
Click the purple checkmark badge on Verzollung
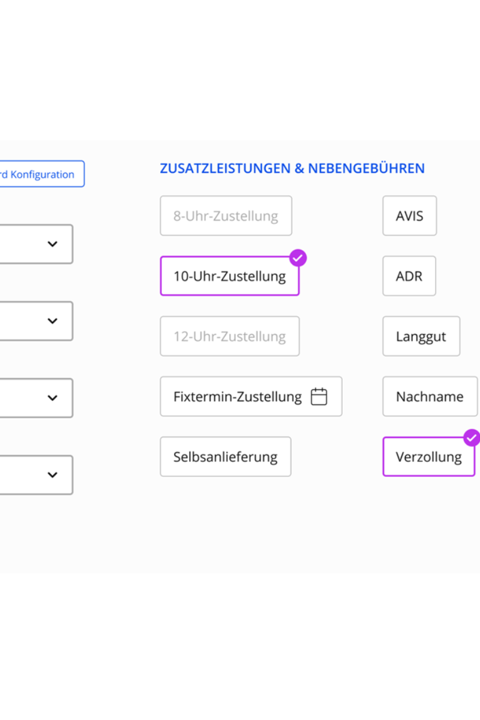[x=472, y=438]
